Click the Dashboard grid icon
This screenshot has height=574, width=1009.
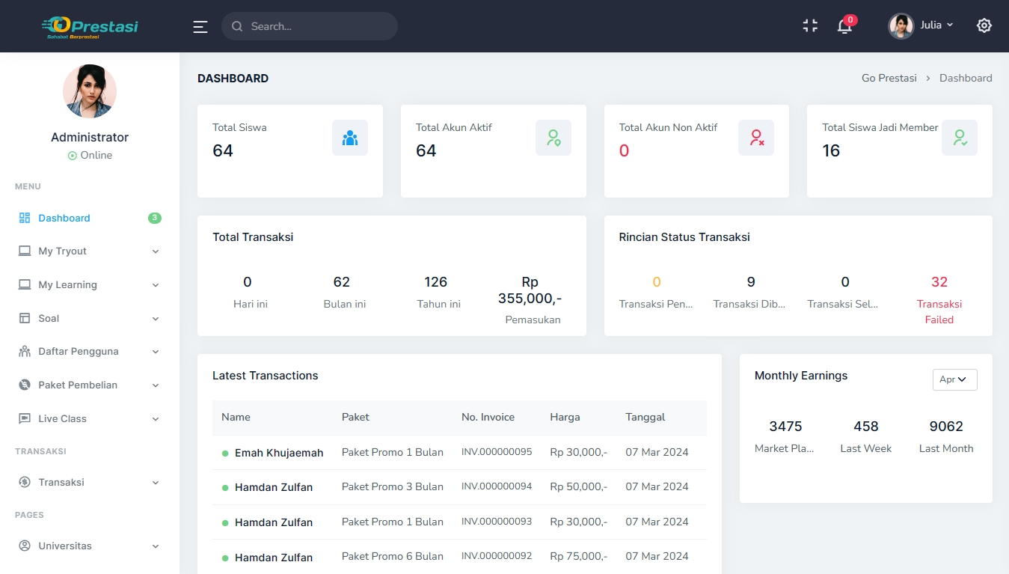point(25,218)
